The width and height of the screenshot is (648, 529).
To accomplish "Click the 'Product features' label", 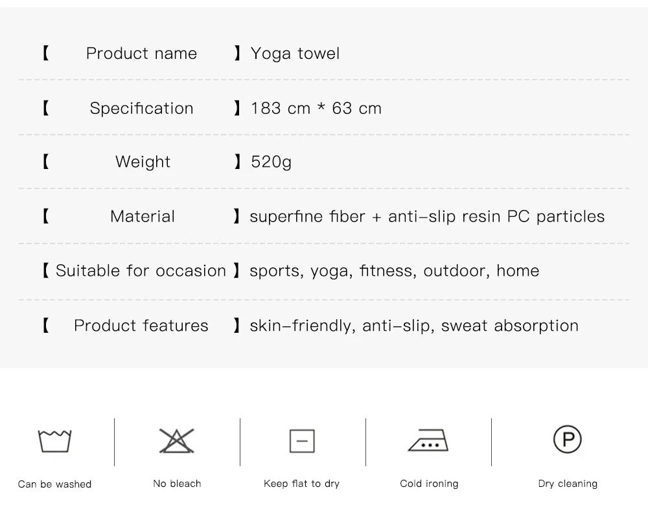I will (141, 326).
